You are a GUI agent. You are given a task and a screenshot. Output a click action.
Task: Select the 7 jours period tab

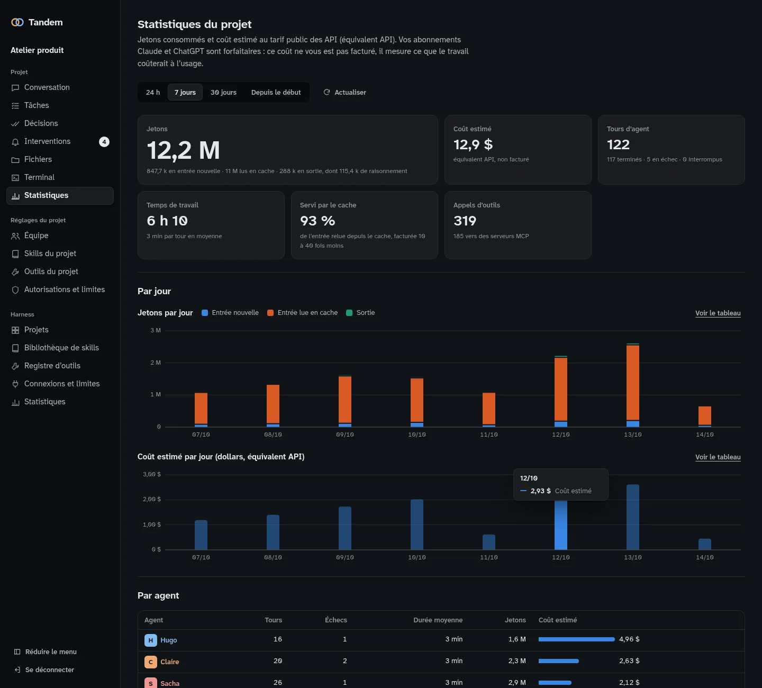(x=185, y=92)
